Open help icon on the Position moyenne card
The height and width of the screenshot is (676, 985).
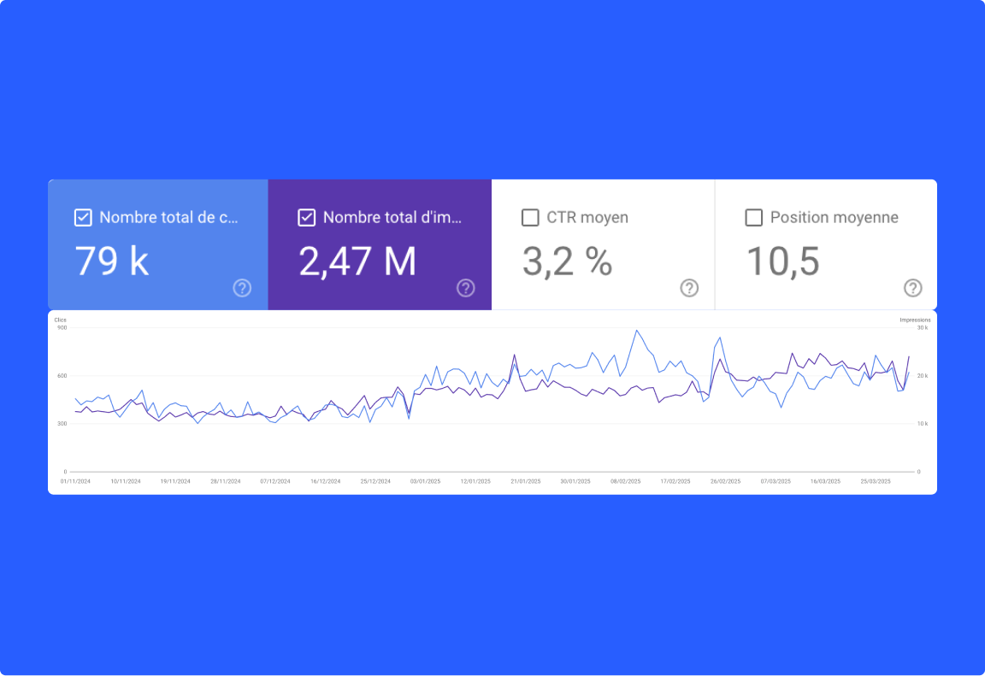913,288
